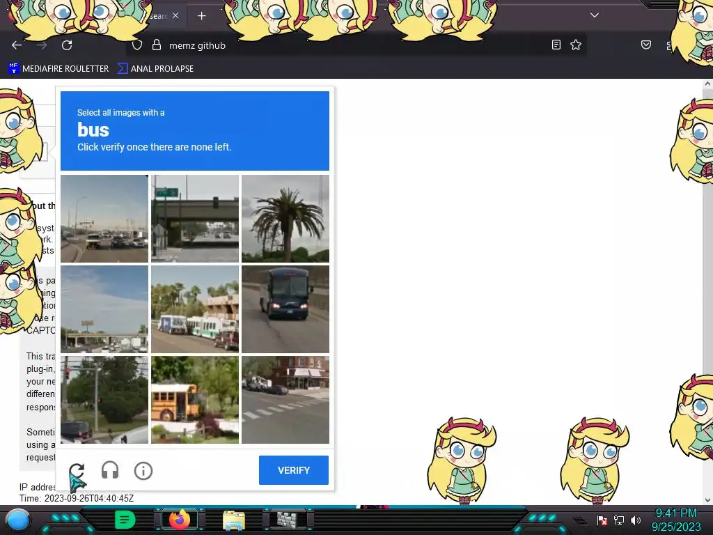Screen dimensions: 713x535
Task: Select the white and green buses tile
Action: coord(195,309)
